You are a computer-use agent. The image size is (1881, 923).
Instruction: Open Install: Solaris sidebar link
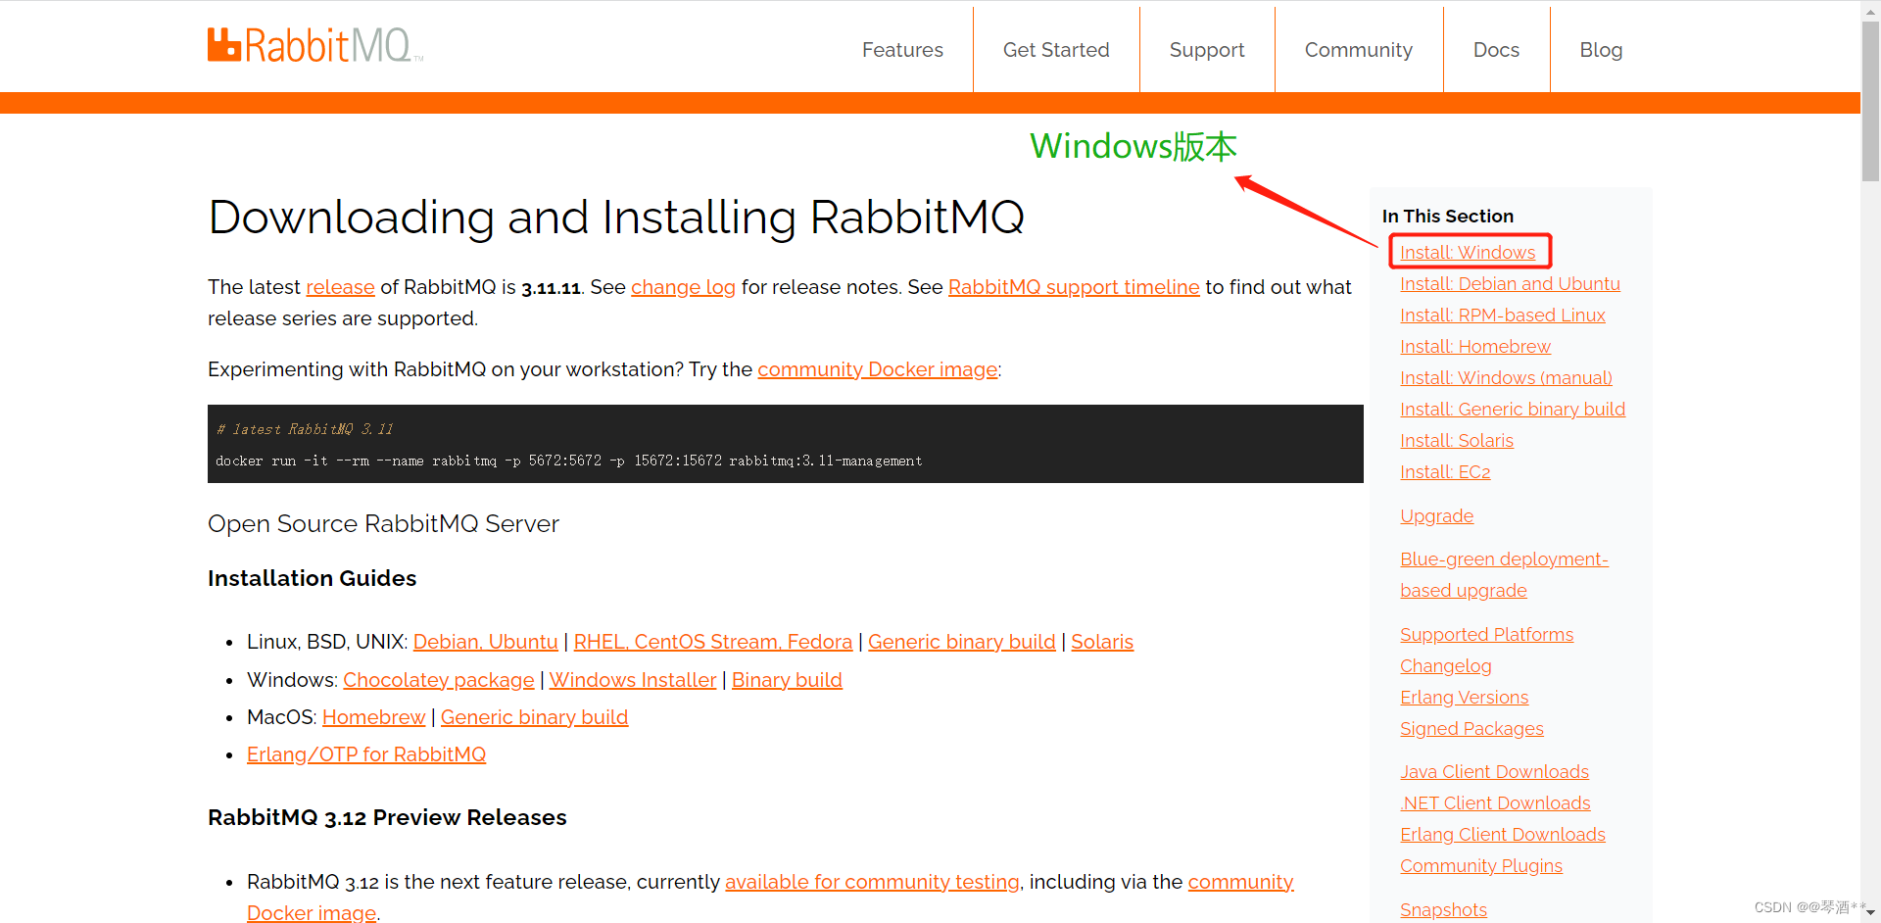click(x=1457, y=441)
